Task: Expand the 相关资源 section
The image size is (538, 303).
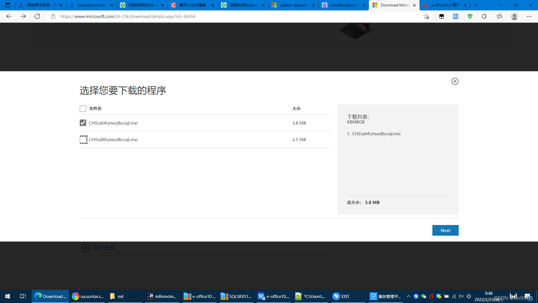Action: tap(86, 248)
